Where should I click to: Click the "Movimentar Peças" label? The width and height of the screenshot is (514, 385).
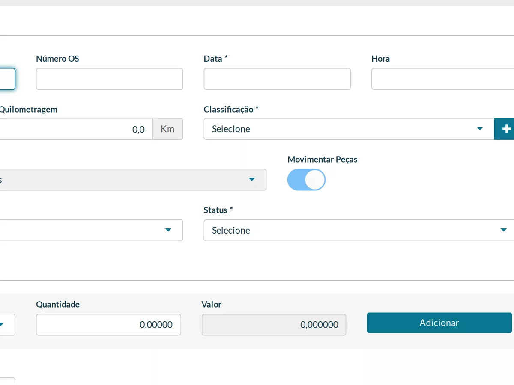(x=322, y=160)
